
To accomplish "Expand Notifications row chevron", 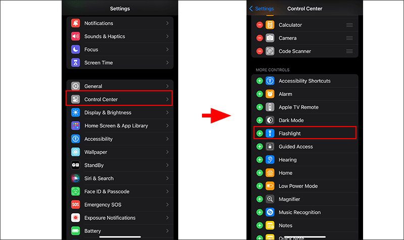I will [x=167, y=23].
